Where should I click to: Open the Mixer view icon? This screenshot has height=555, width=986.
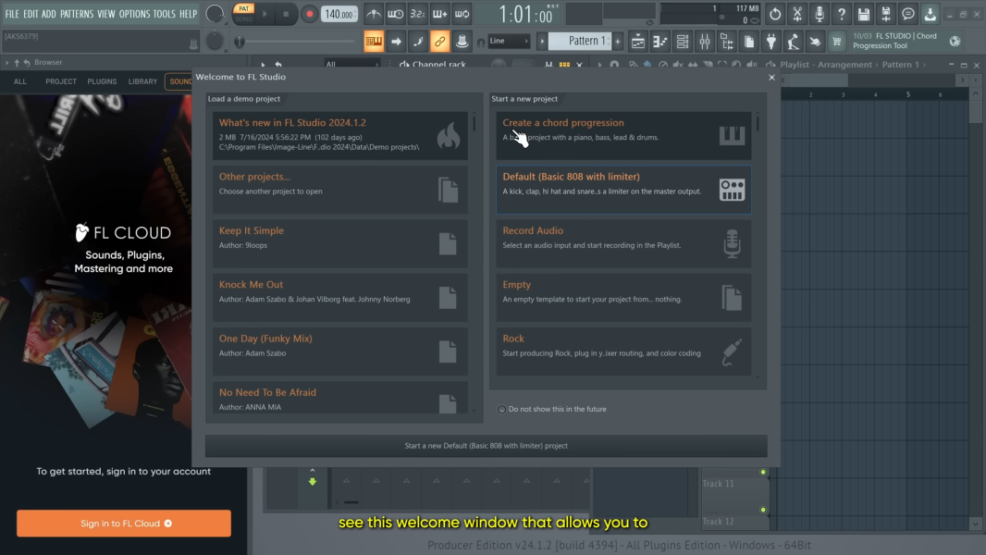pyautogui.click(x=704, y=42)
